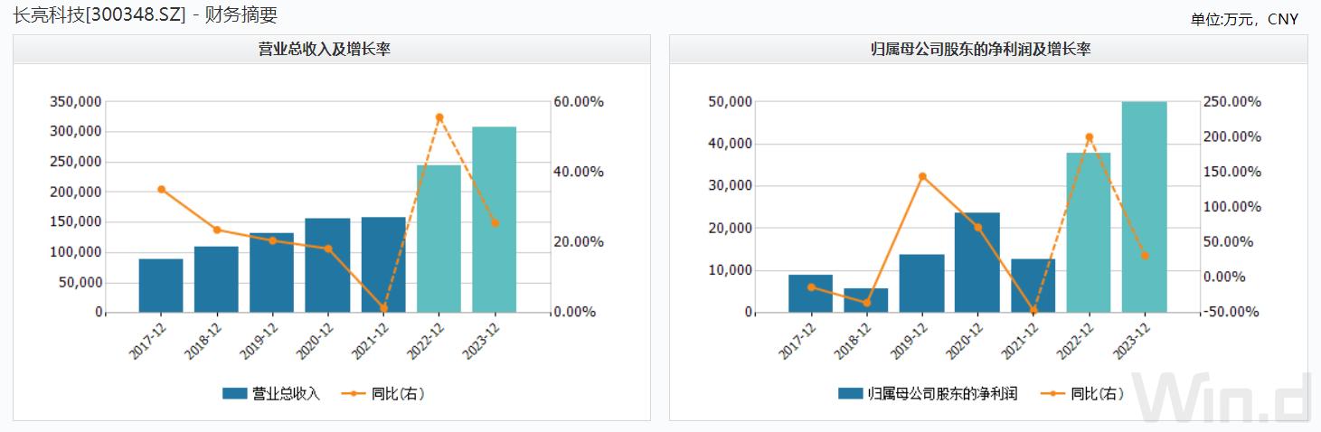This screenshot has height=432, width=1321.
Task: Select the 2017-12 revenue bar
Action: [161, 286]
